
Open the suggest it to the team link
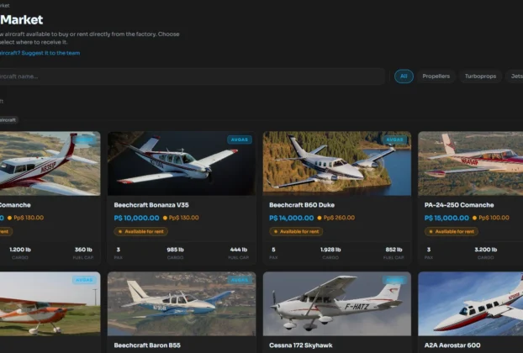point(40,53)
